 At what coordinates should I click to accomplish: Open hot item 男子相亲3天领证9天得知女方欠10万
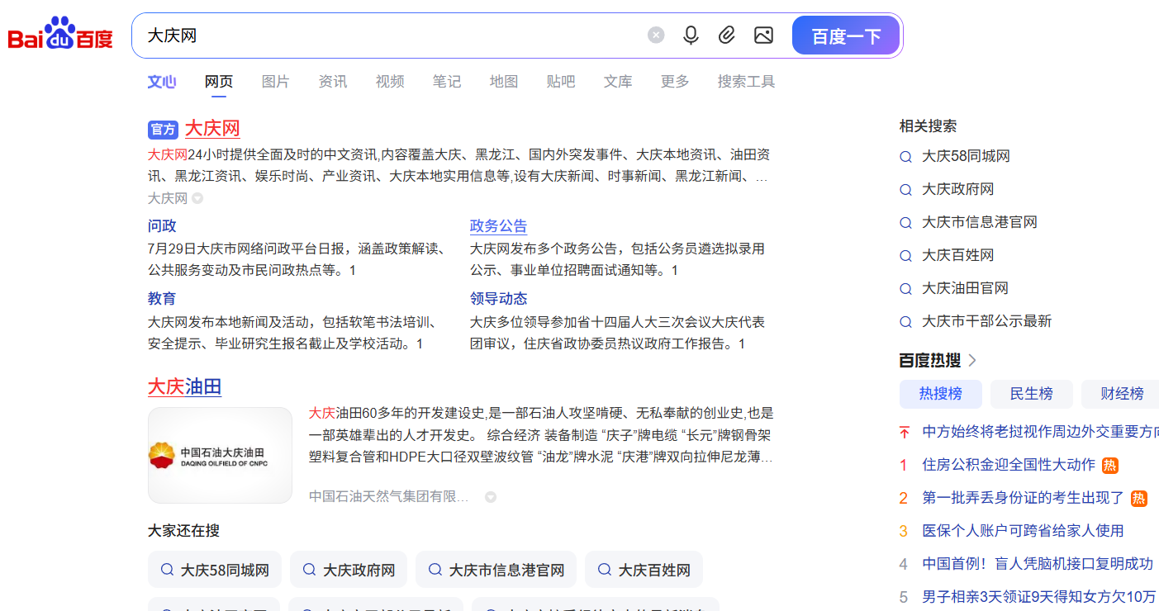coord(1039,597)
